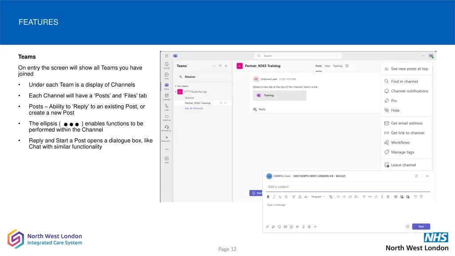
Task: Click the plus to join or create a team
Action: [x=226, y=66]
